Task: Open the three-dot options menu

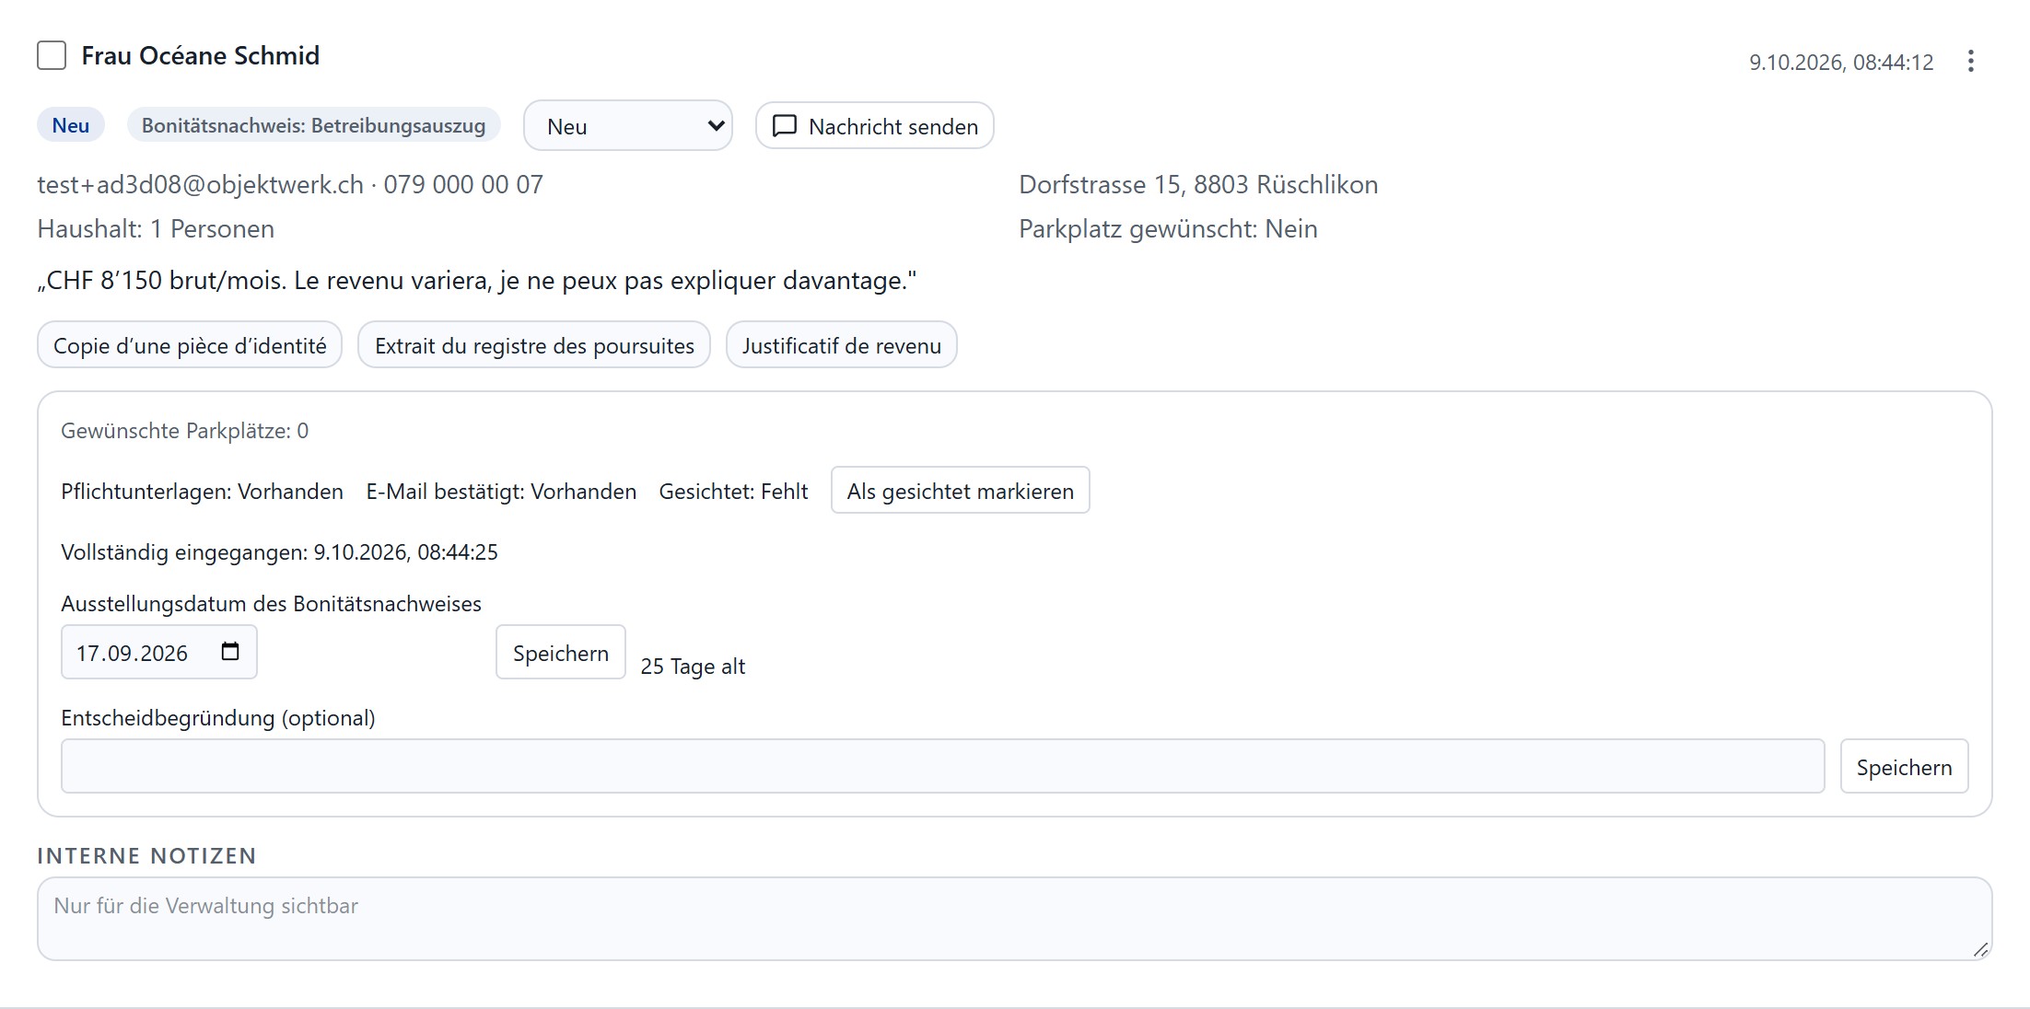Action: pyautogui.click(x=1970, y=62)
